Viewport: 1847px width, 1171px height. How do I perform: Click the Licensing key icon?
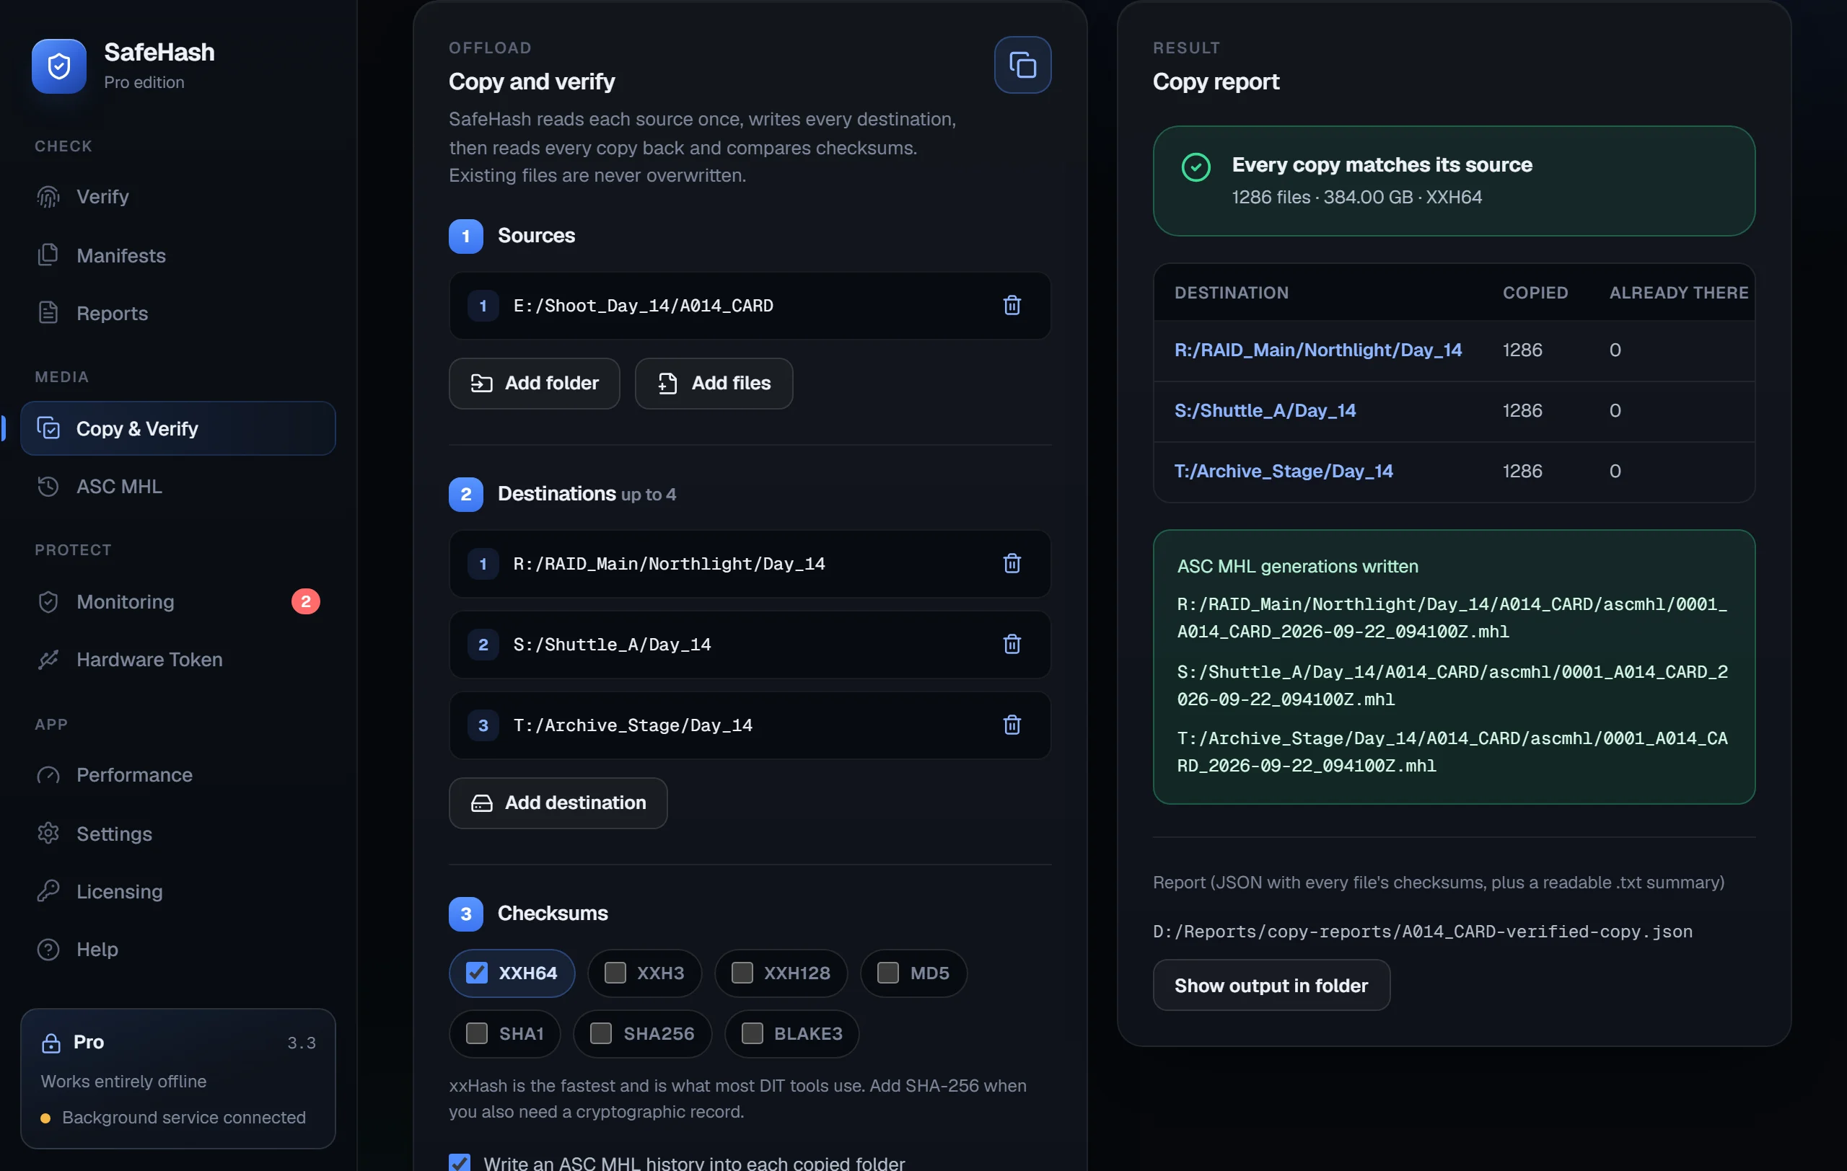click(x=48, y=891)
